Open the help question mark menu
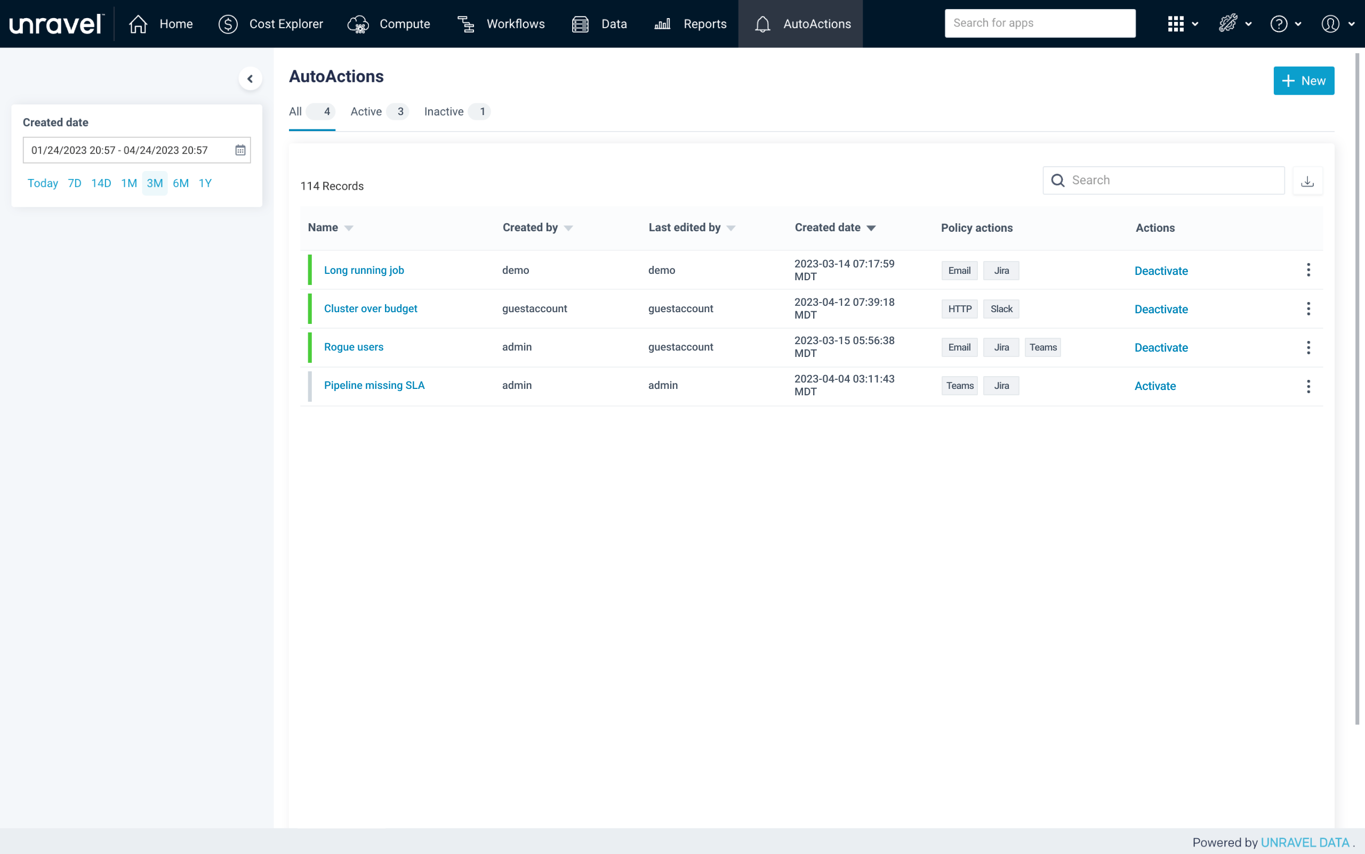Viewport: 1365px width, 854px height. [1279, 24]
